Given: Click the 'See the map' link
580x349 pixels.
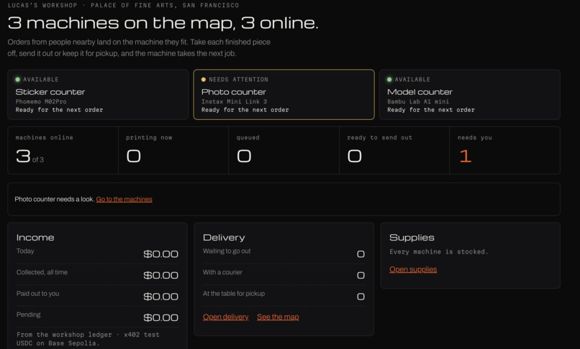Looking at the screenshot, I should pyautogui.click(x=278, y=317).
